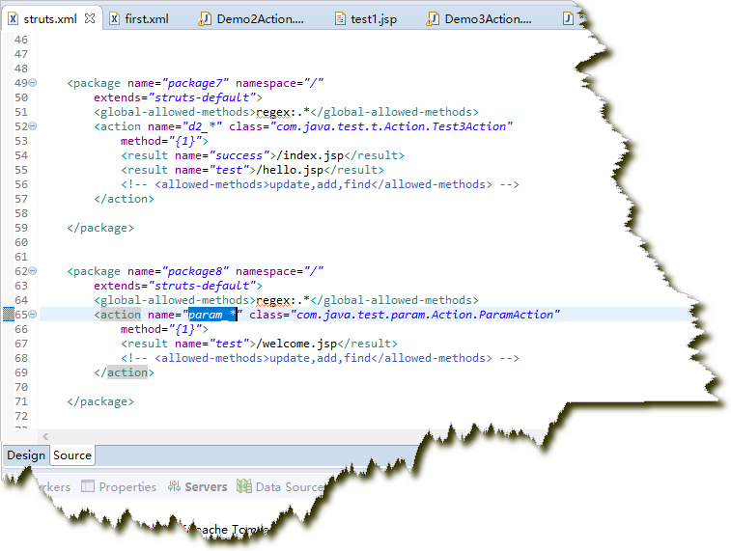Click the closing </action> tag on line 69

tap(124, 372)
